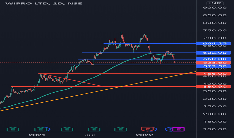
Task: Select the 523.50 blue price label
Action: coord(213,66)
